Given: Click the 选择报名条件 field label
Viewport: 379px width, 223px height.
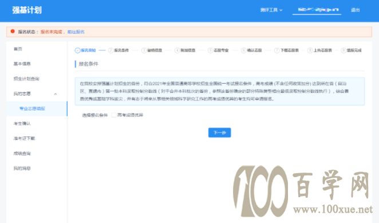Looking at the screenshot, I should pyautogui.click(x=95, y=115).
